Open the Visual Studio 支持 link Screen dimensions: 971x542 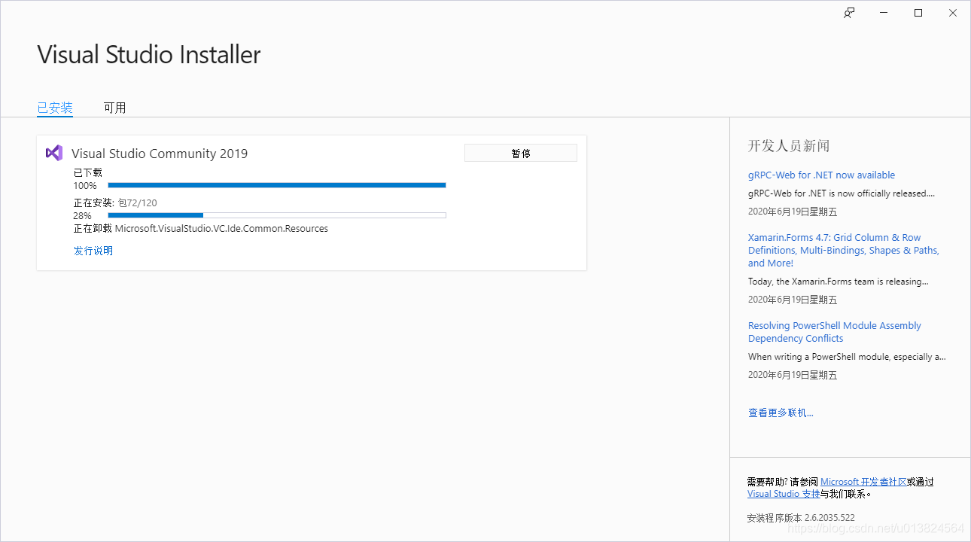point(784,494)
